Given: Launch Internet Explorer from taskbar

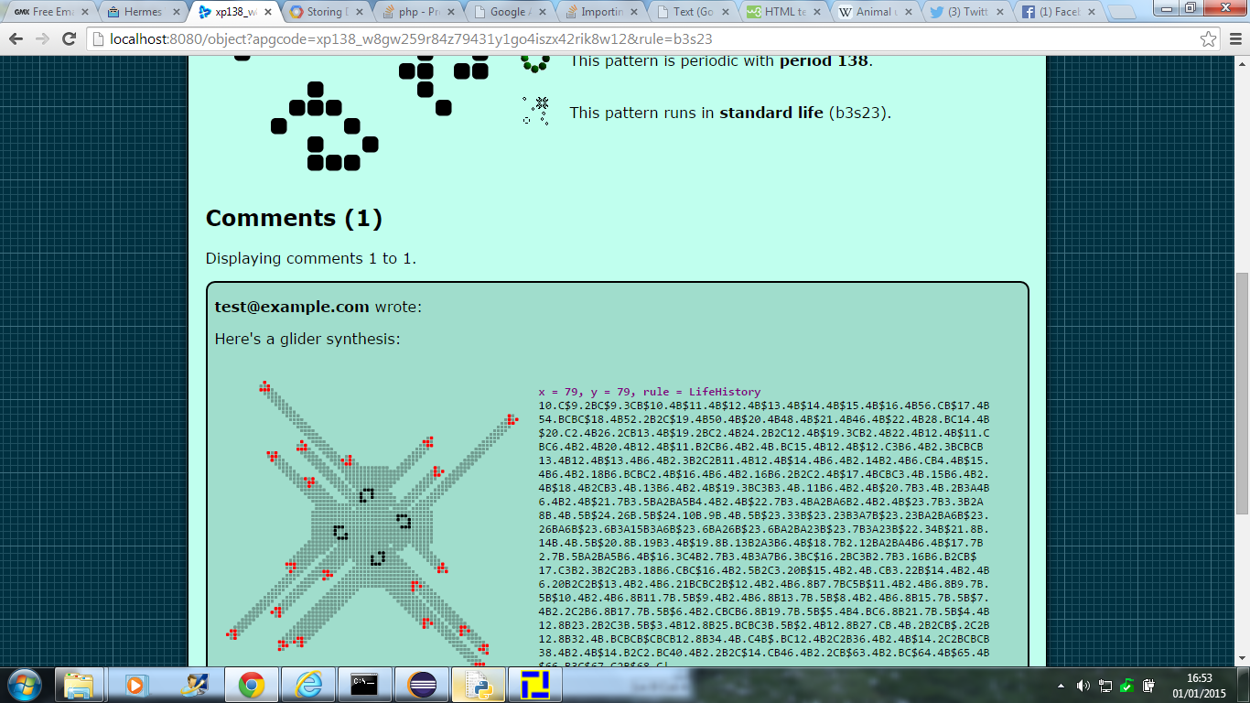Looking at the screenshot, I should 307,685.
